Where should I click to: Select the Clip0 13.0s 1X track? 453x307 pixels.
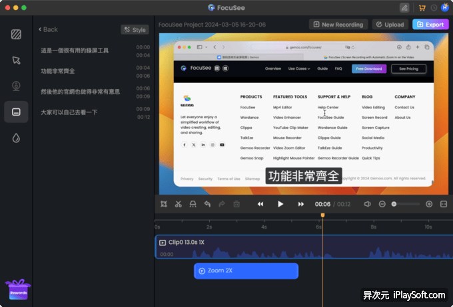coord(304,247)
